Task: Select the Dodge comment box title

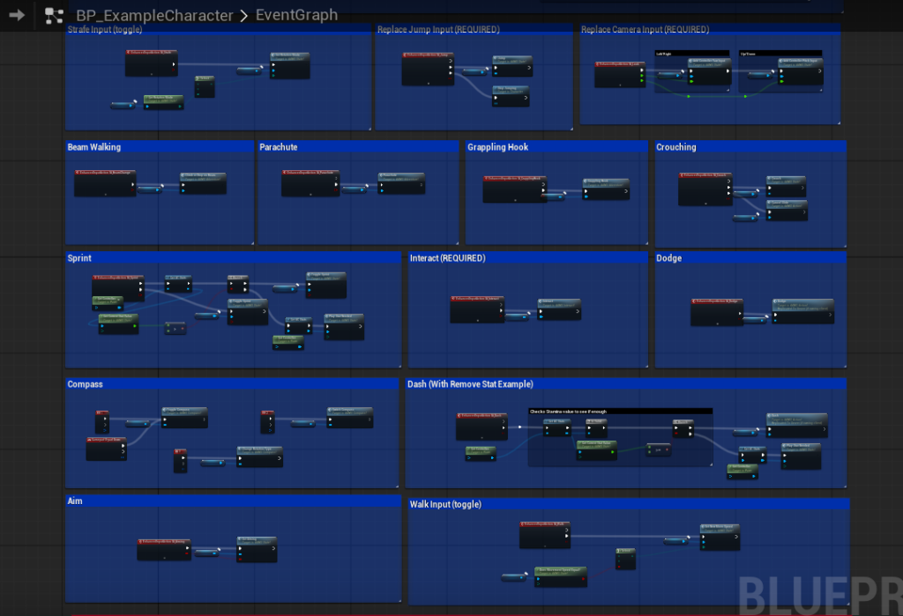Action: click(669, 258)
